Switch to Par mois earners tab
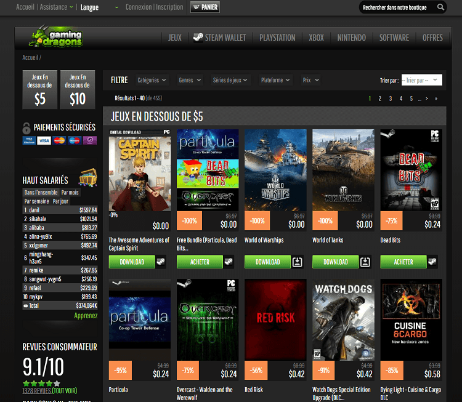The width and height of the screenshot is (462, 402). pyautogui.click(x=70, y=192)
